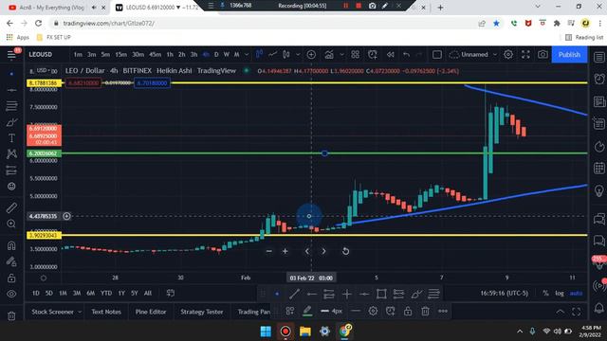Set date range to YTD
Viewport: 607px width, 341px height.
click(x=106, y=293)
